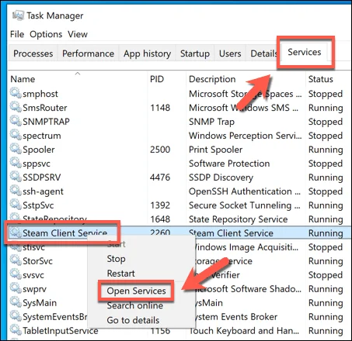Select the svsvc service name
This screenshot has height=341, width=352.
point(33,275)
